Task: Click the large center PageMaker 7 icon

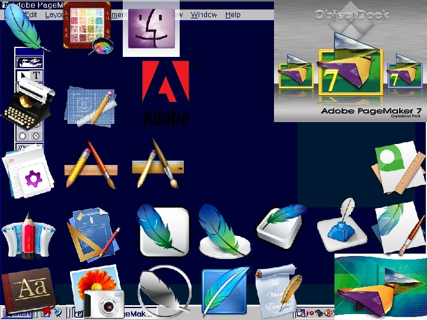Action: click(x=350, y=65)
